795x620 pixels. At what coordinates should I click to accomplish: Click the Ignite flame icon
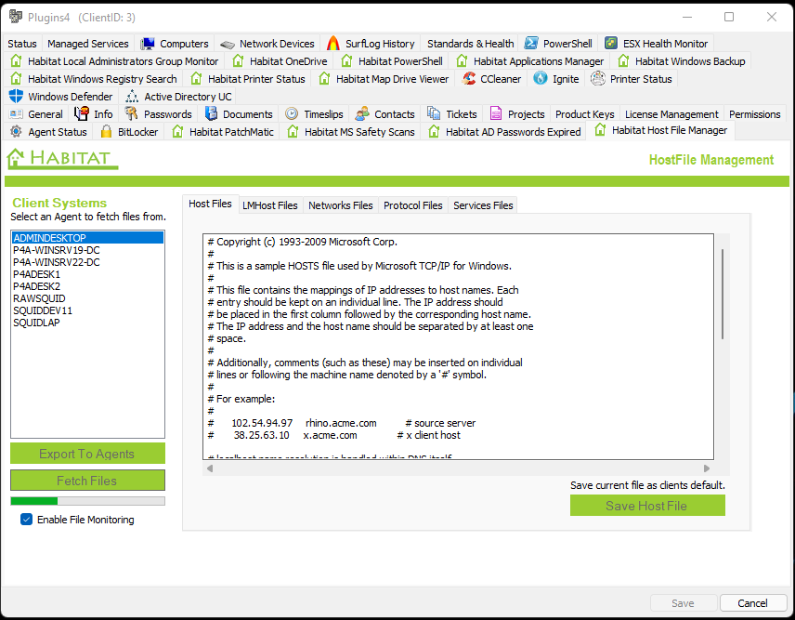tap(541, 79)
